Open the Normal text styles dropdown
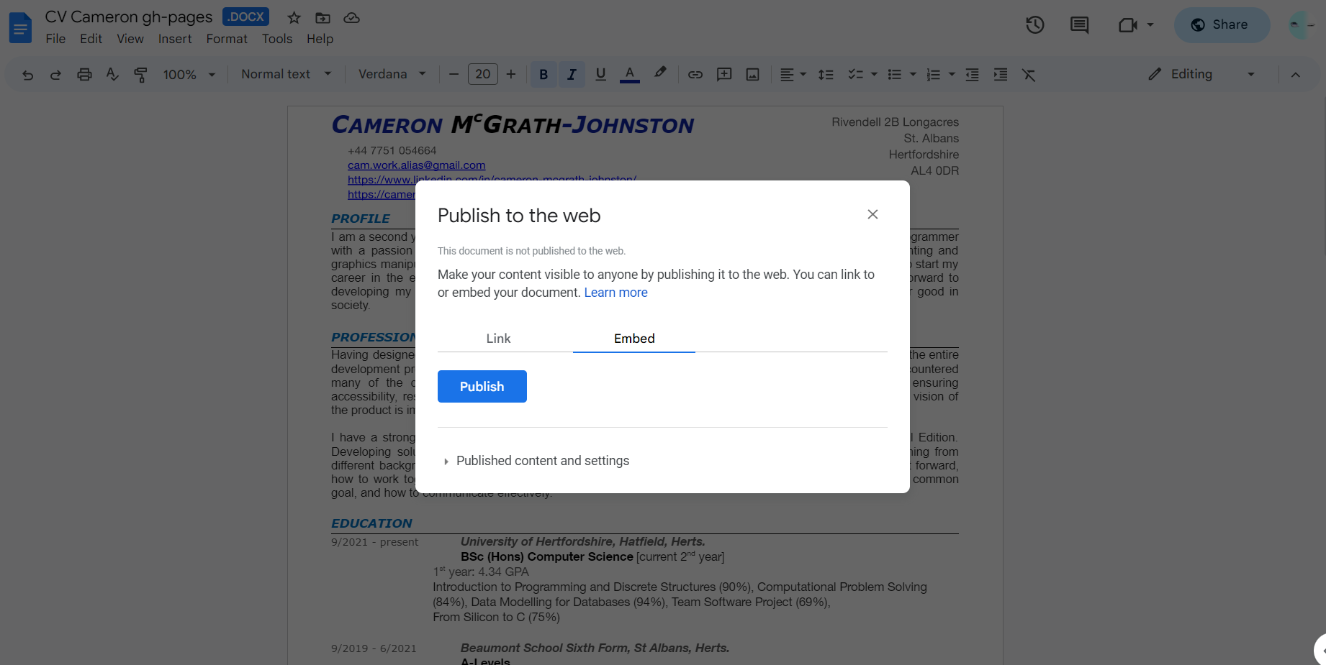This screenshot has width=1326, height=665. pyautogui.click(x=286, y=75)
